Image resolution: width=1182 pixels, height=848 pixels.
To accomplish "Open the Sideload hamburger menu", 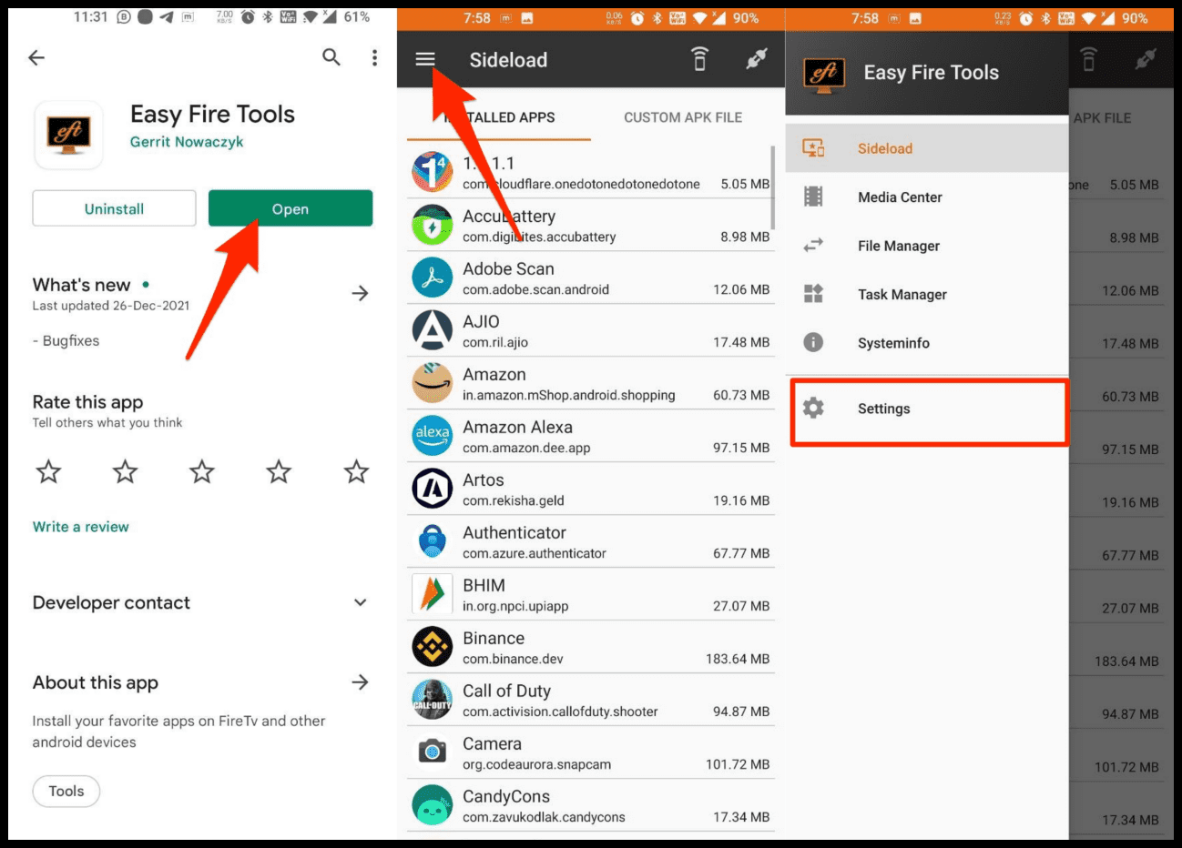I will point(425,59).
